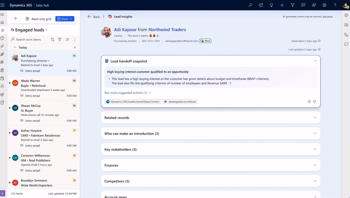This screenshot has height=198, width=350.
Task: Click citation 1 reference marker
Action: click(230, 83)
